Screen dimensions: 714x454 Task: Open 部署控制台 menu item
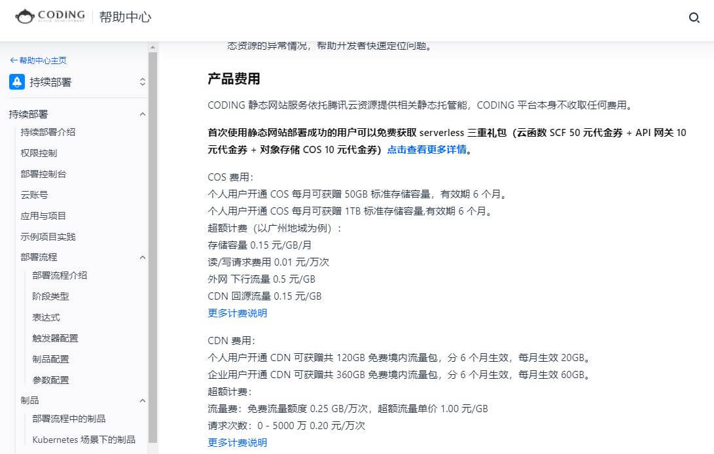(x=43, y=174)
